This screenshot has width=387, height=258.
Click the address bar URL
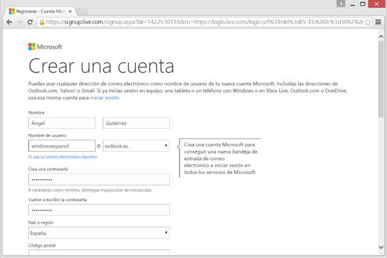(x=204, y=22)
